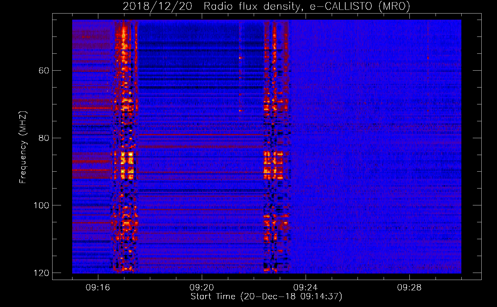Select the "Frequency (MHZ)" y-axis label
This screenshot has height=307, width=497.
point(23,147)
